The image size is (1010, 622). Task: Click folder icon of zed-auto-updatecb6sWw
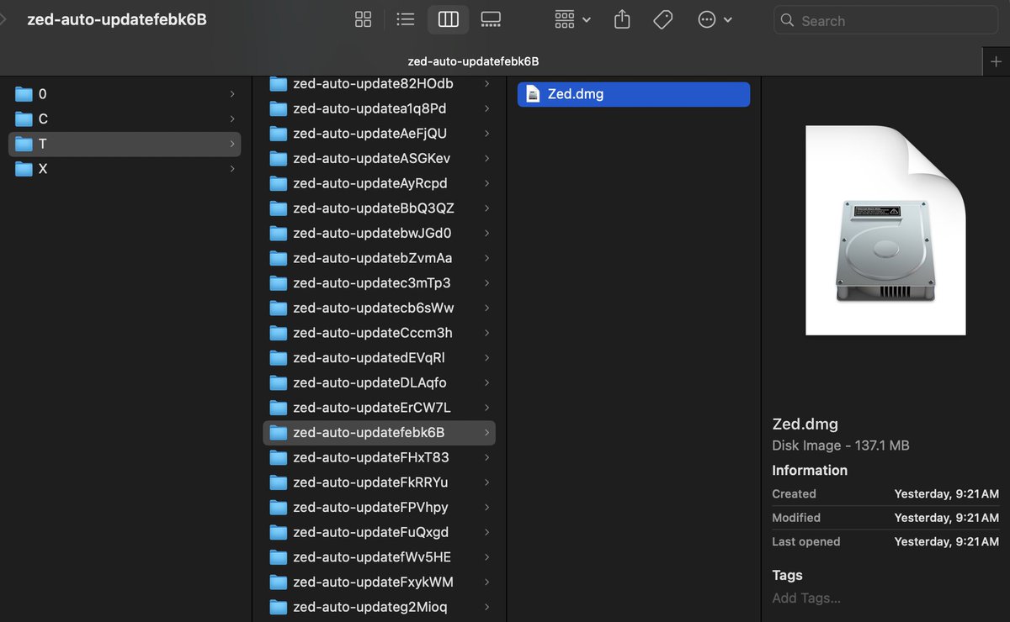(279, 308)
